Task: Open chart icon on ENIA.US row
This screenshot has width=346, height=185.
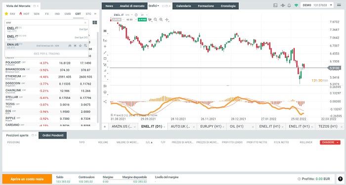Action: pos(70,46)
